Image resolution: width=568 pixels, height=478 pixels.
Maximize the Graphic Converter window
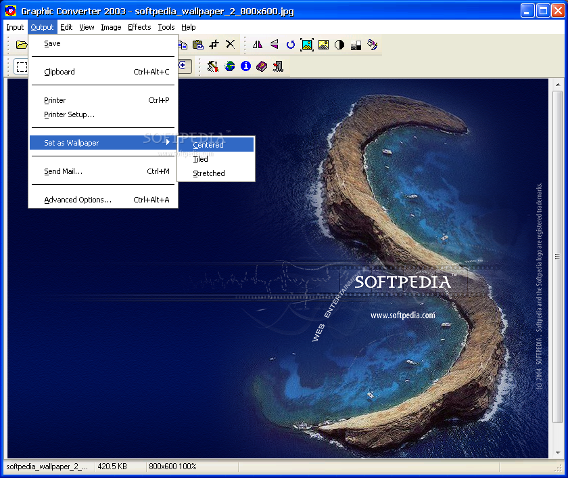pyautogui.click(x=543, y=11)
